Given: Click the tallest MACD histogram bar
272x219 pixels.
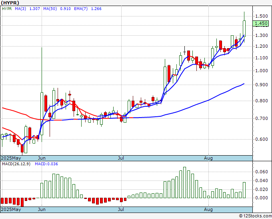Looking at the screenshot, I should [184, 182].
